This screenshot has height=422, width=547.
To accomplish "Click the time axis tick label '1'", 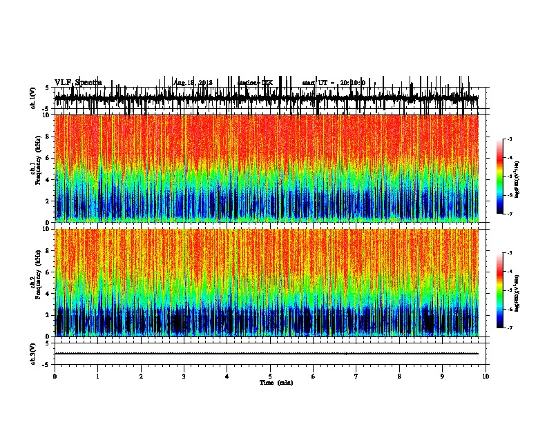I will tap(98, 376).
